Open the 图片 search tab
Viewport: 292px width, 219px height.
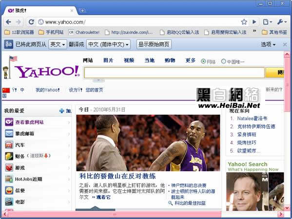click(x=108, y=60)
